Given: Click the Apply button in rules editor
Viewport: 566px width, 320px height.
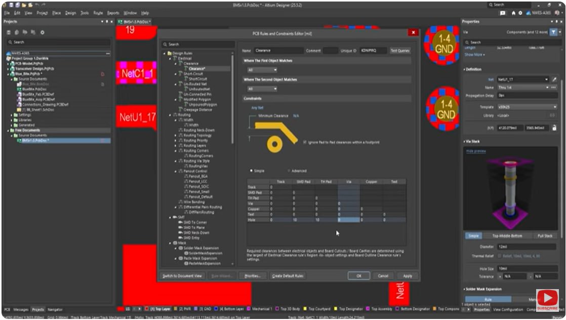Looking at the screenshot, I should tap(408, 276).
